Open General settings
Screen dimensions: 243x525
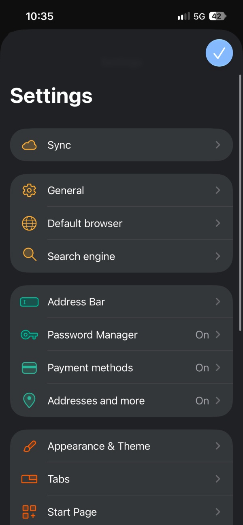[x=122, y=190]
